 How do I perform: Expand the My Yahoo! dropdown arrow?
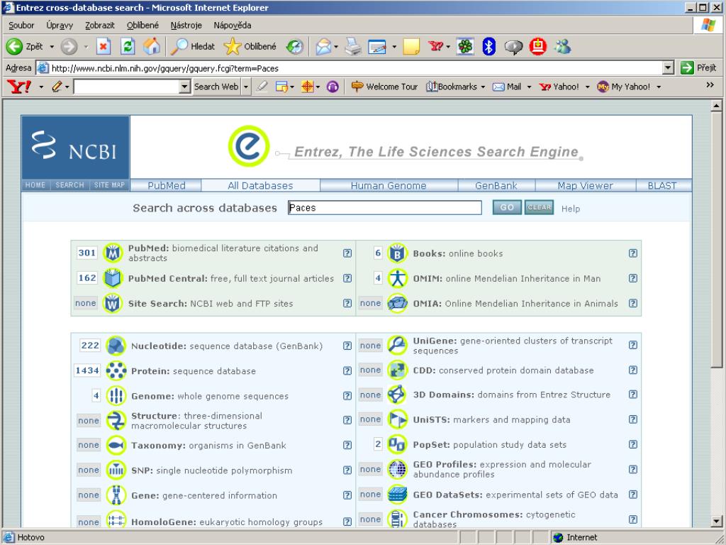[x=659, y=87]
